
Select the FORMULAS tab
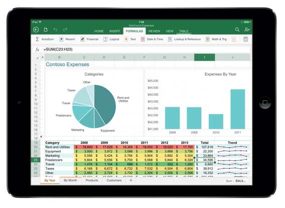[x=134, y=31]
